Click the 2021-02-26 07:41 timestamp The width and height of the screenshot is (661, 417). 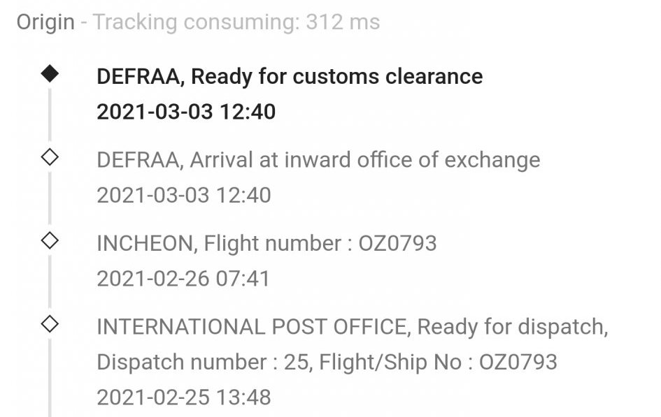tap(183, 279)
